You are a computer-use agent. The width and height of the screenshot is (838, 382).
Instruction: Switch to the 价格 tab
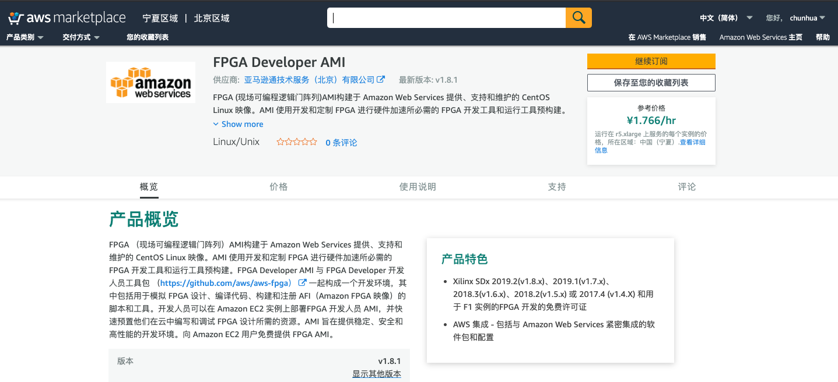click(279, 187)
